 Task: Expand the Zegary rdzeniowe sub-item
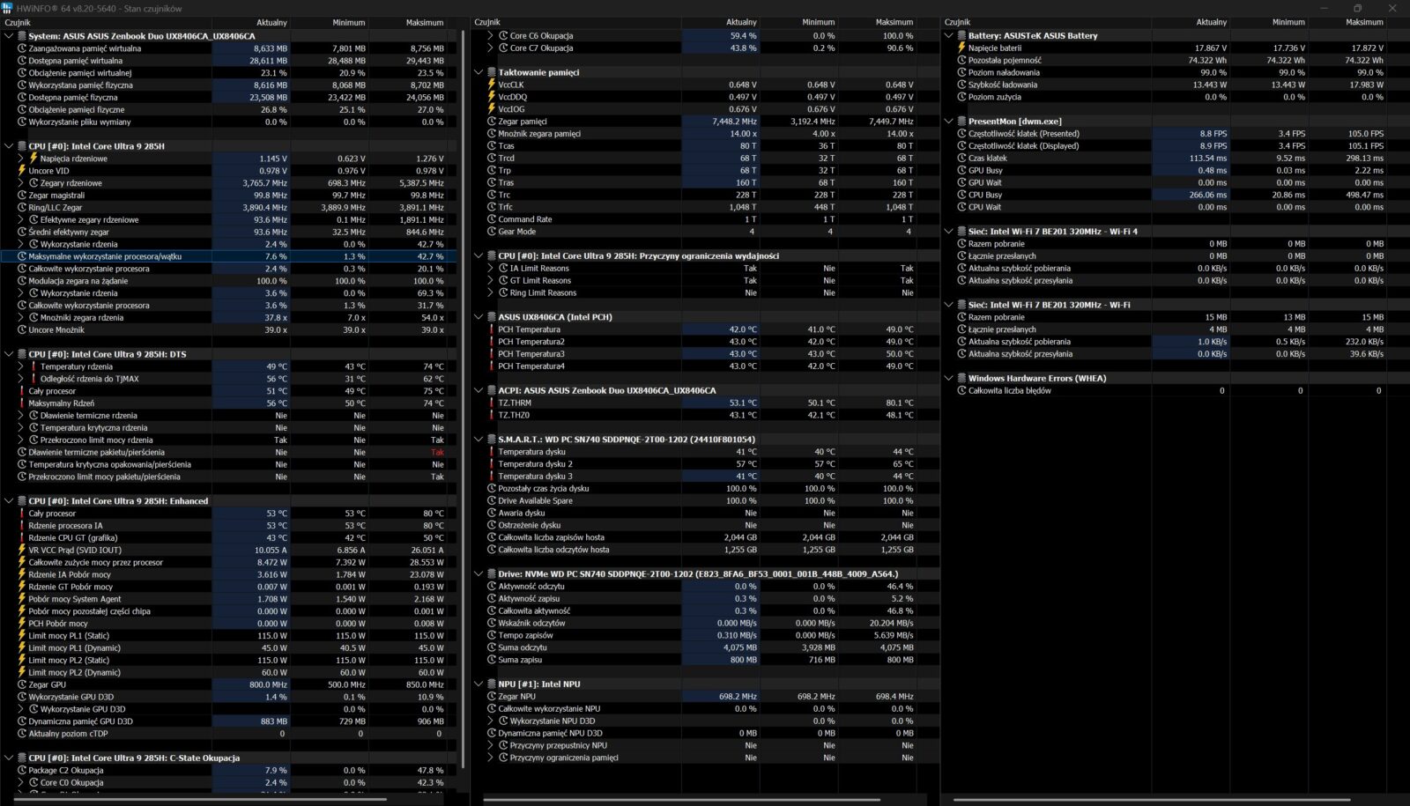(21, 183)
